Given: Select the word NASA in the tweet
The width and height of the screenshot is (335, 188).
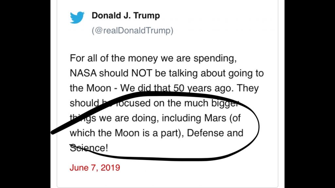Looking at the screenshot, I should click(83, 73).
